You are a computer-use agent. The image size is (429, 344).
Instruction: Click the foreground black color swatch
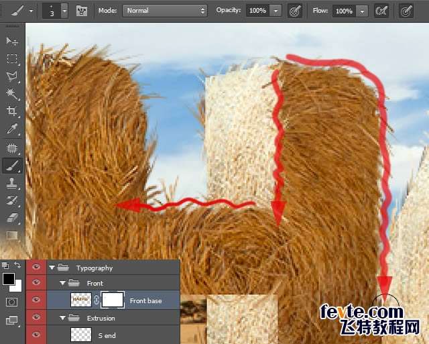pos(9,279)
